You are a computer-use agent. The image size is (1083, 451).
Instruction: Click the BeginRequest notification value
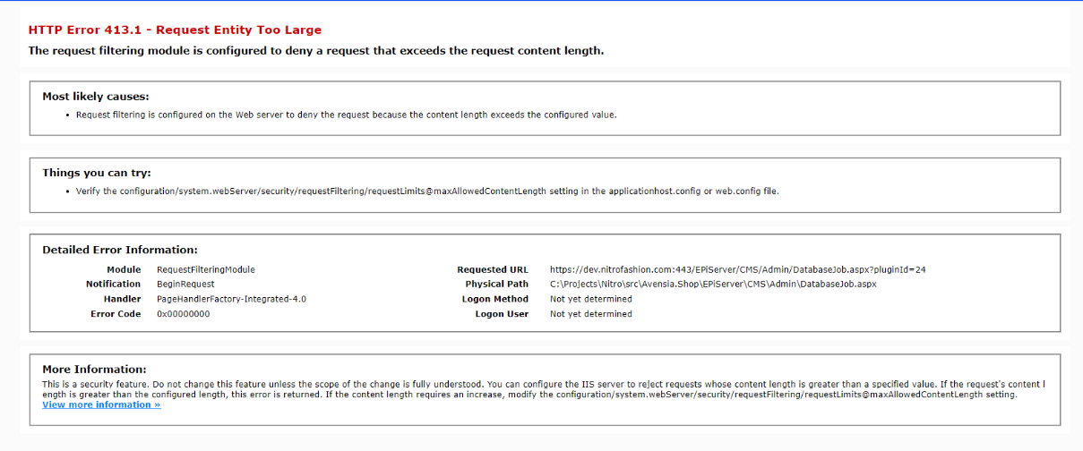[x=185, y=284]
